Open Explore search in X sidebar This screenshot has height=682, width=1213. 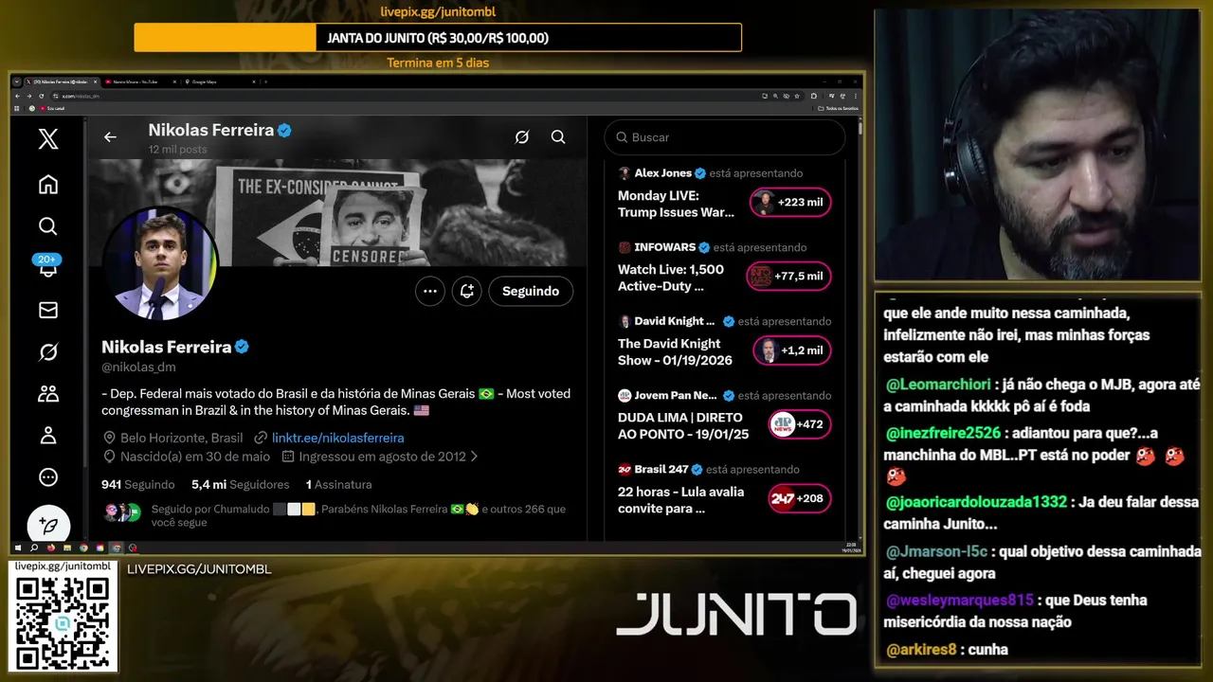[48, 226]
